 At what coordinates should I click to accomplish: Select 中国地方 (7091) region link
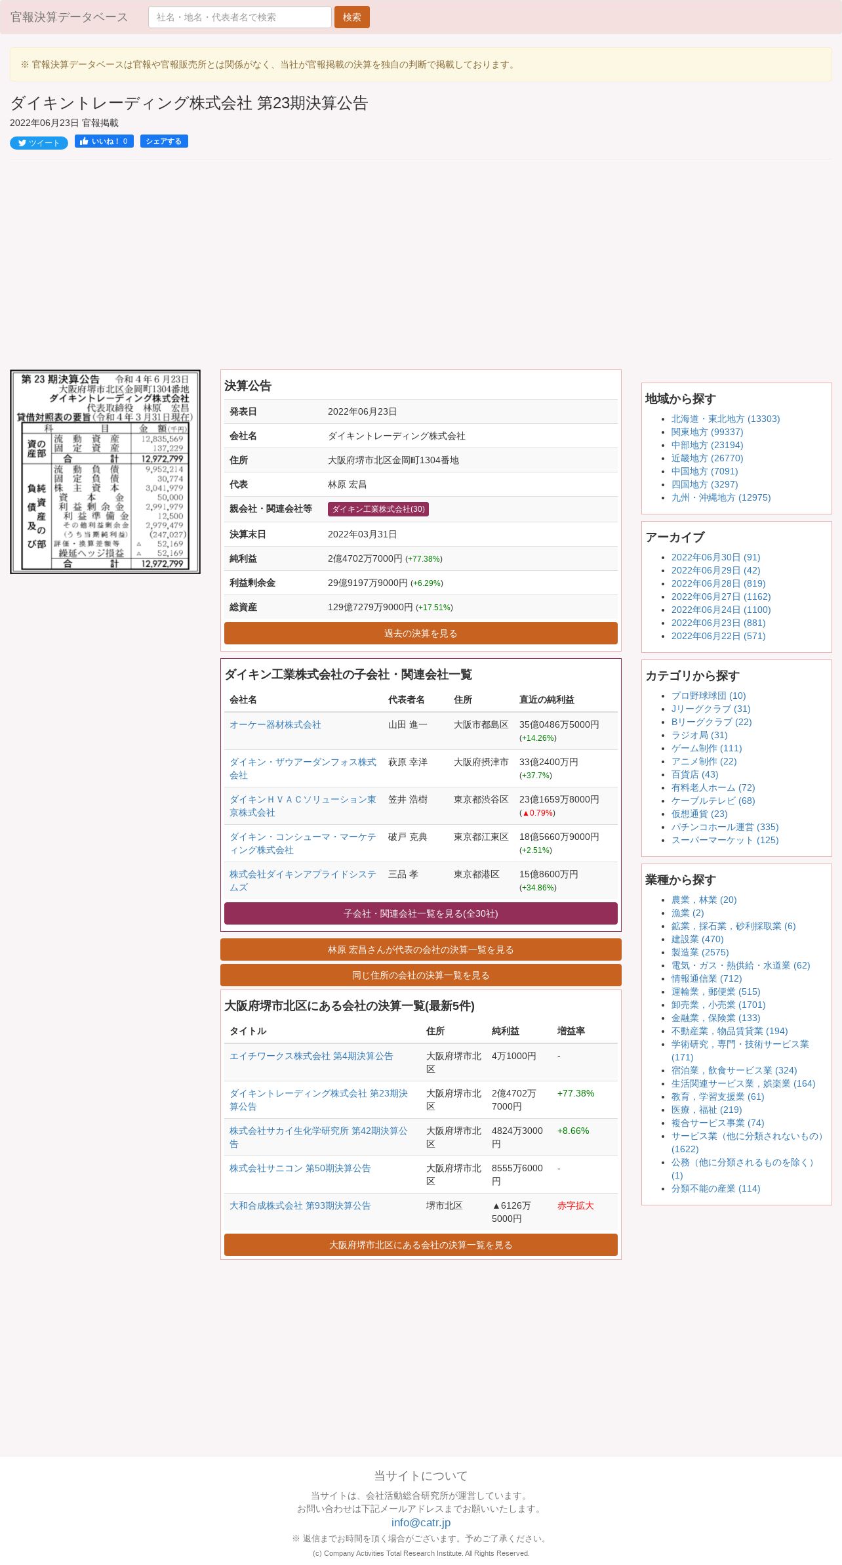click(x=704, y=471)
